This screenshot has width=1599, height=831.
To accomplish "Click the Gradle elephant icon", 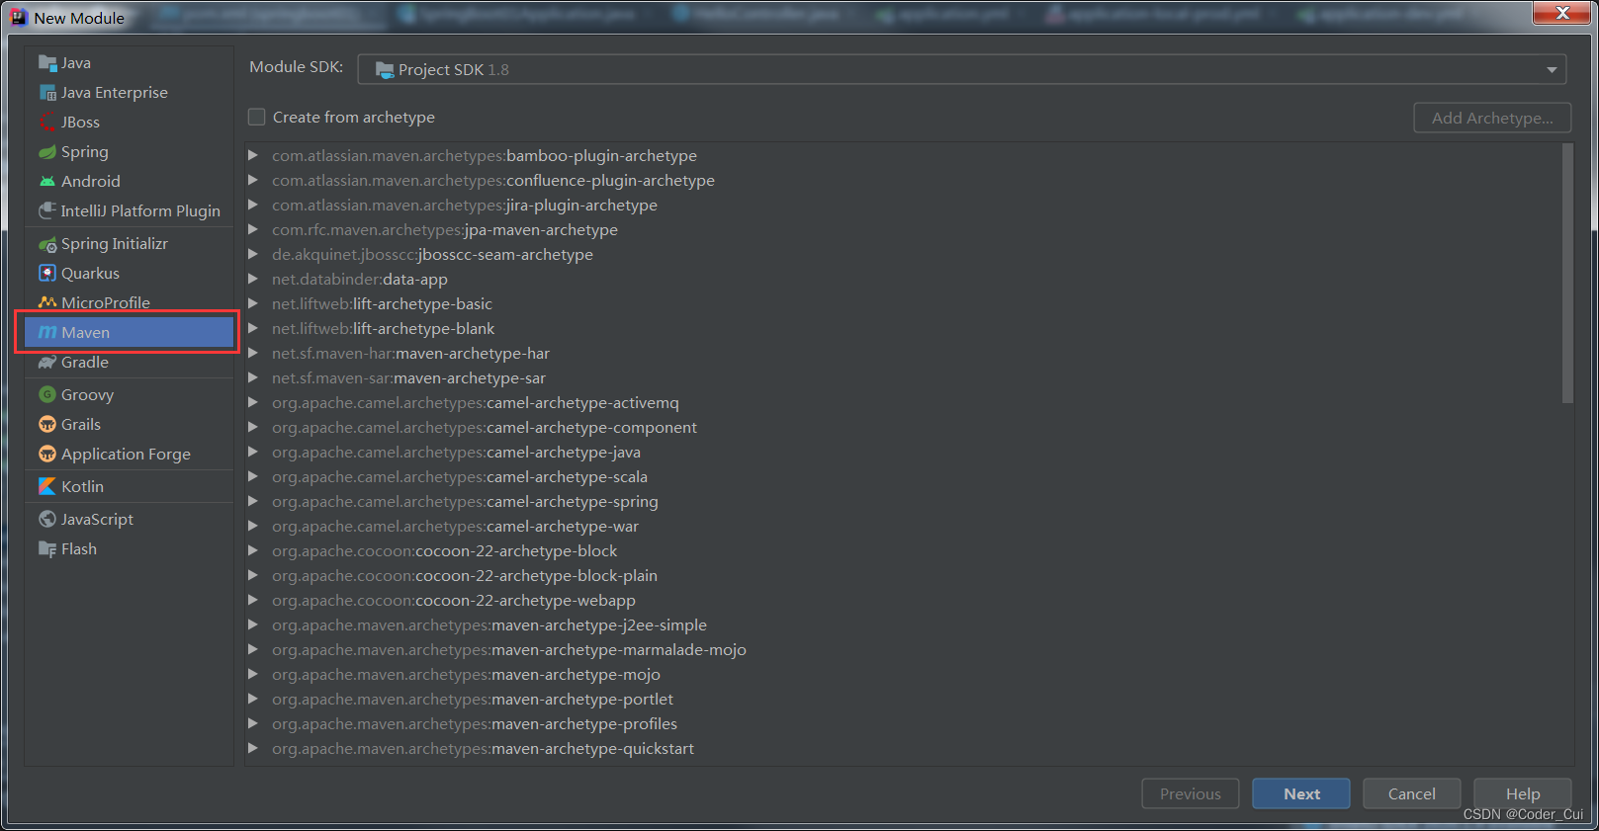I will [x=47, y=363].
